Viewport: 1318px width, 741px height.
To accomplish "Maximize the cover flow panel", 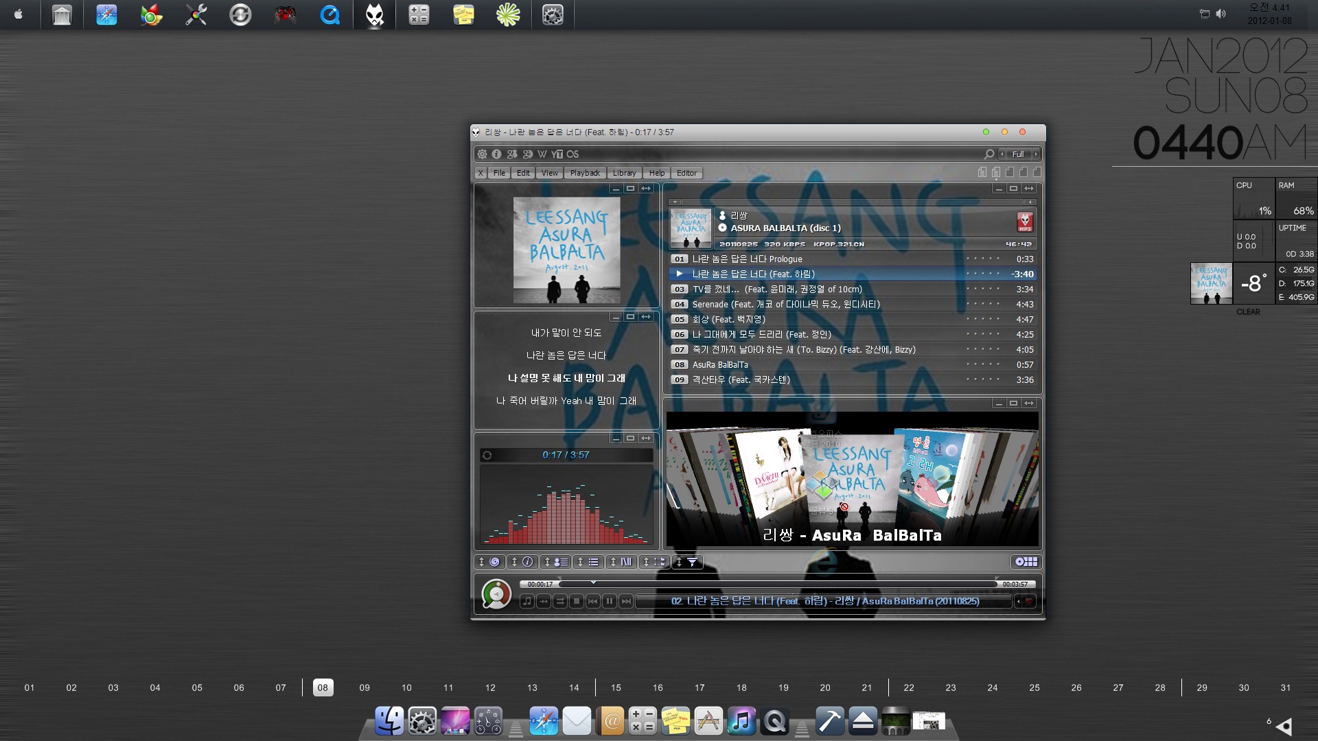I will click(1013, 403).
